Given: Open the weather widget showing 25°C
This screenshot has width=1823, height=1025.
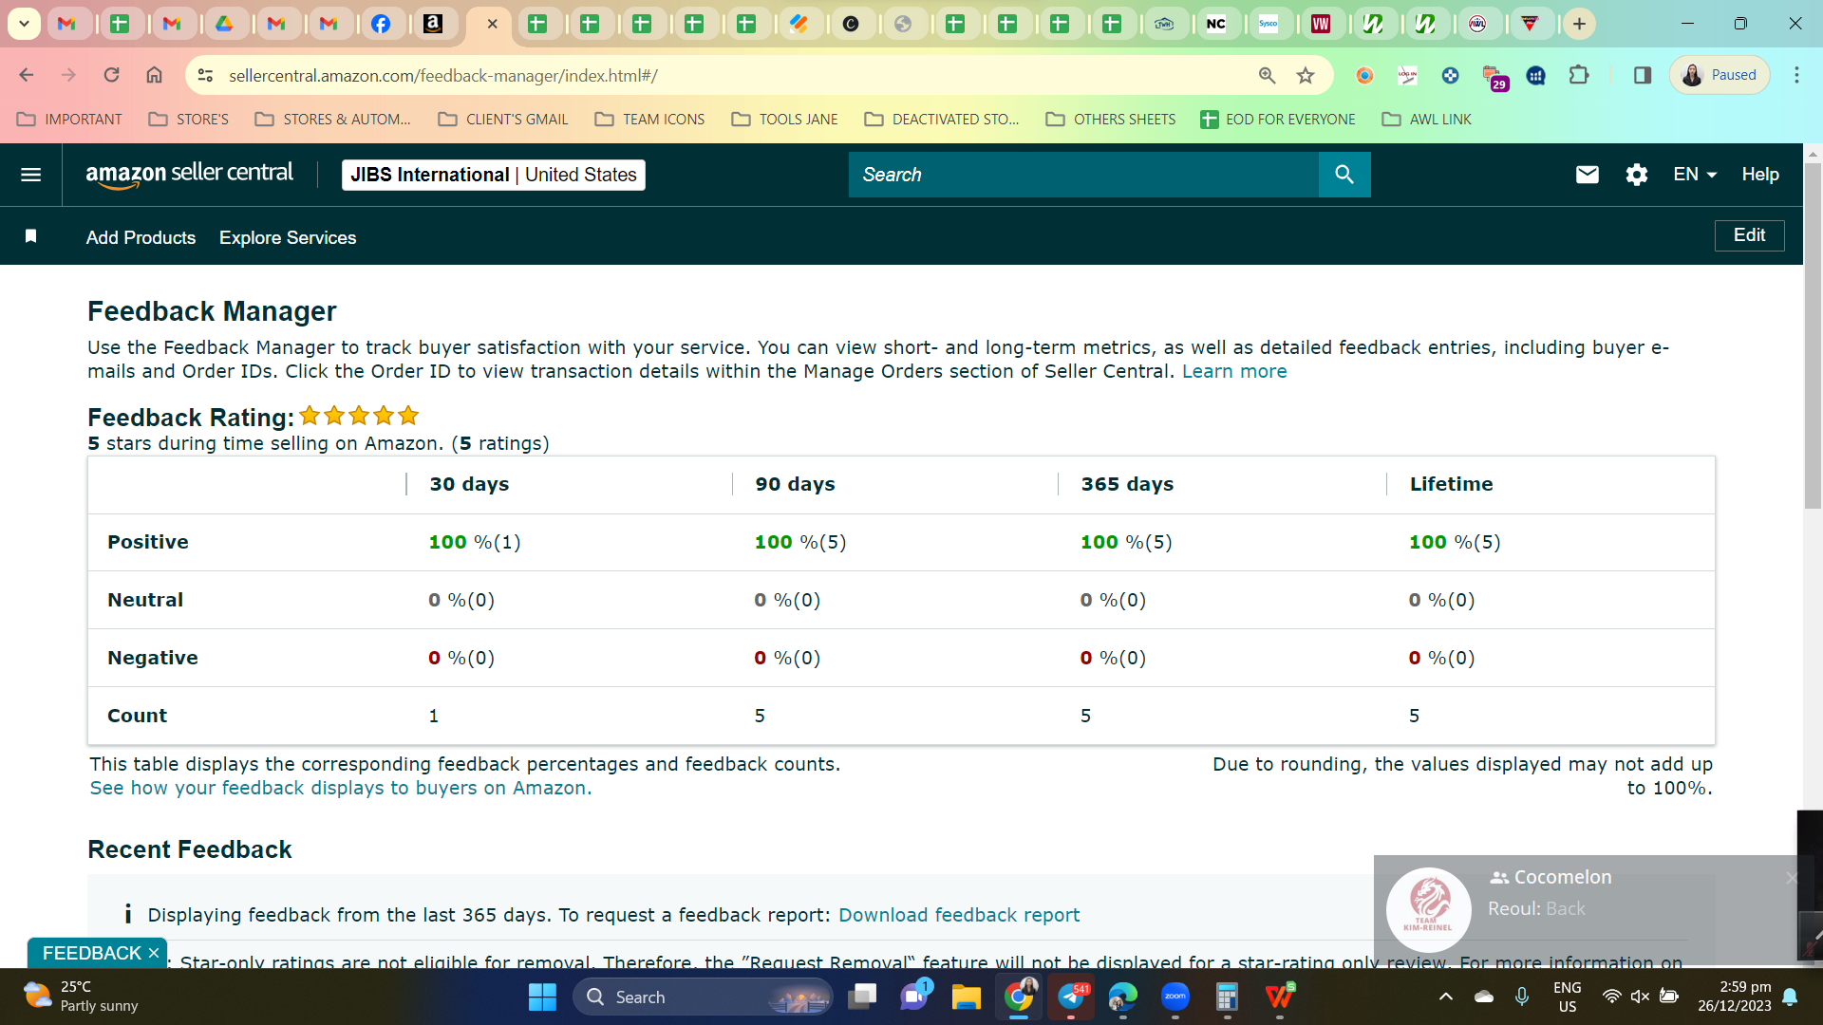Looking at the screenshot, I should pos(82,997).
